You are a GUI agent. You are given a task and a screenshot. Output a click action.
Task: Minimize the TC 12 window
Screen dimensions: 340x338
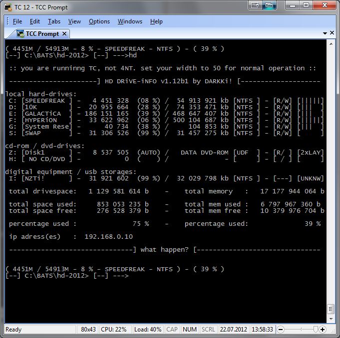tap(293, 5)
